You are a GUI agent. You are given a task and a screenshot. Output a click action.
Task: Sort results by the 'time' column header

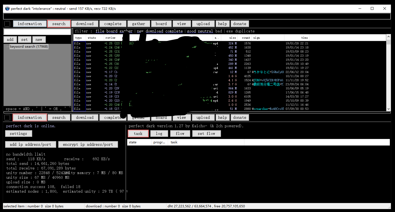coord(304,38)
